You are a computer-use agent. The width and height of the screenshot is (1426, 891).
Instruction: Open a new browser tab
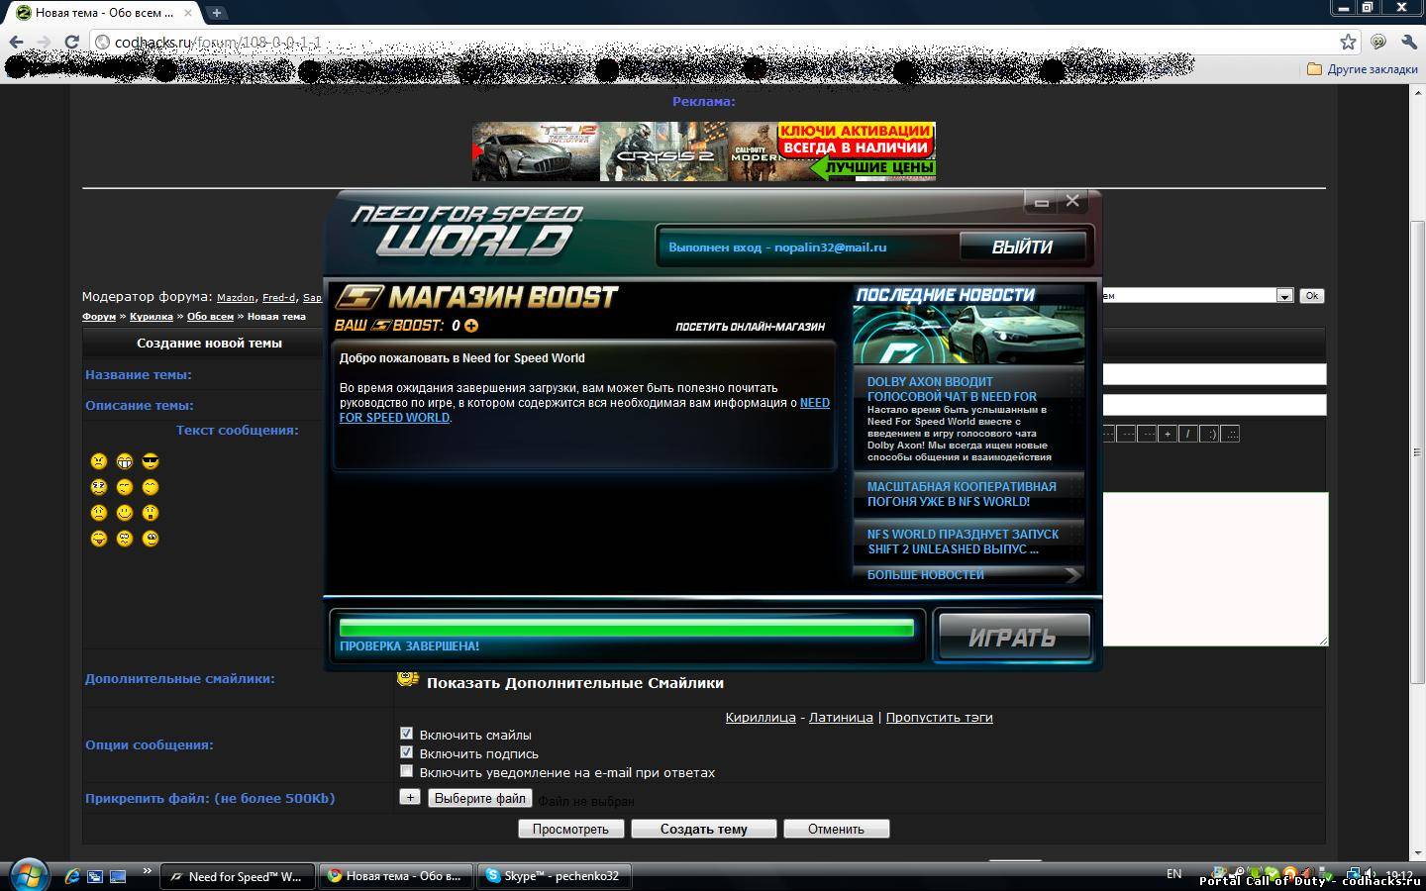pos(216,13)
